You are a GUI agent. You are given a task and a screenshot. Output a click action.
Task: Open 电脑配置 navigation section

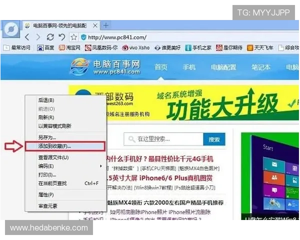click(223, 67)
